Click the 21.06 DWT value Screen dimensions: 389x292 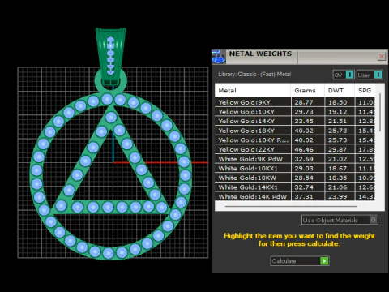(338, 187)
